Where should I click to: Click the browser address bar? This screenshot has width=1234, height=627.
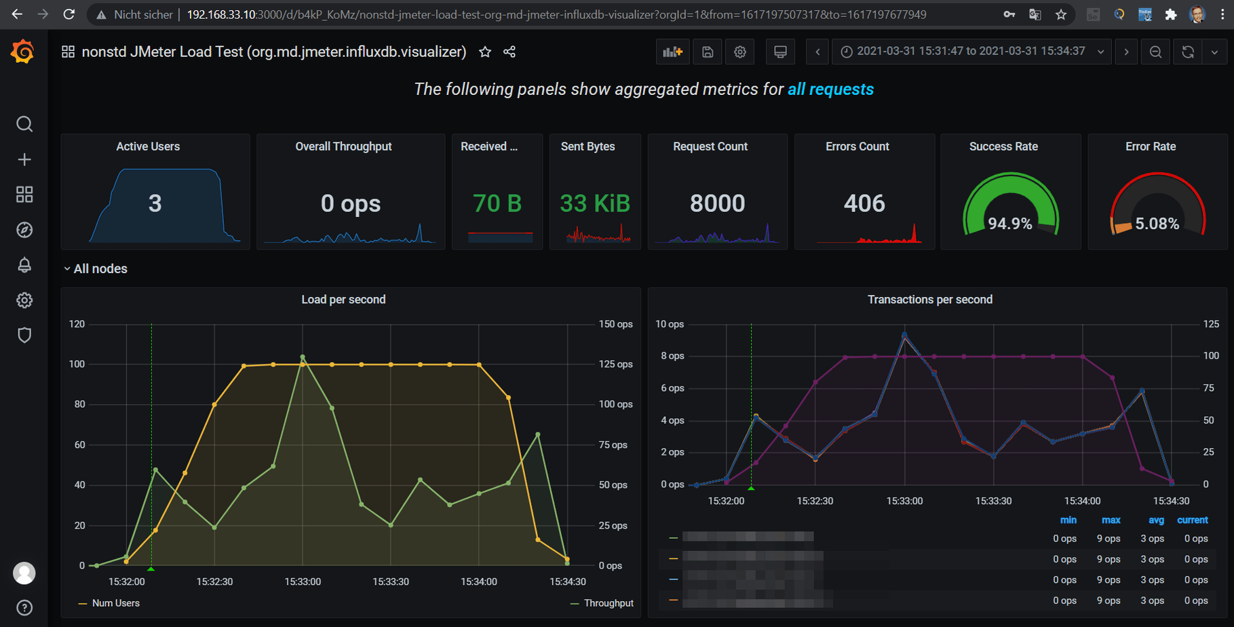pyautogui.click(x=475, y=14)
